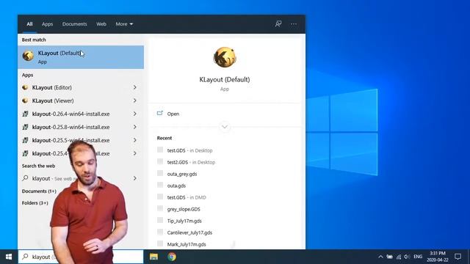Open recent file grey_slope.GDS

(184, 209)
